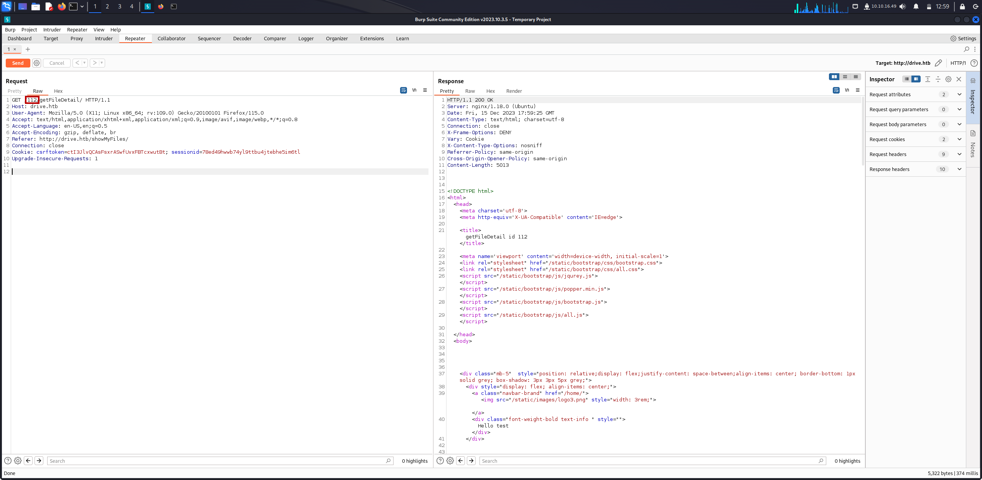The width and height of the screenshot is (982, 480).
Task: Open the Notes side tab
Action: tap(973, 145)
